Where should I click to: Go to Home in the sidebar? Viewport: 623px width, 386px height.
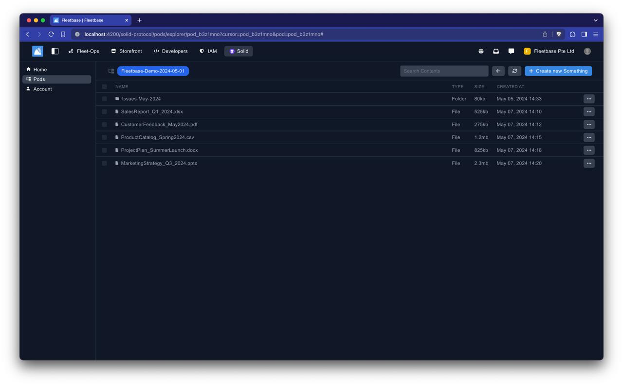click(x=56, y=70)
